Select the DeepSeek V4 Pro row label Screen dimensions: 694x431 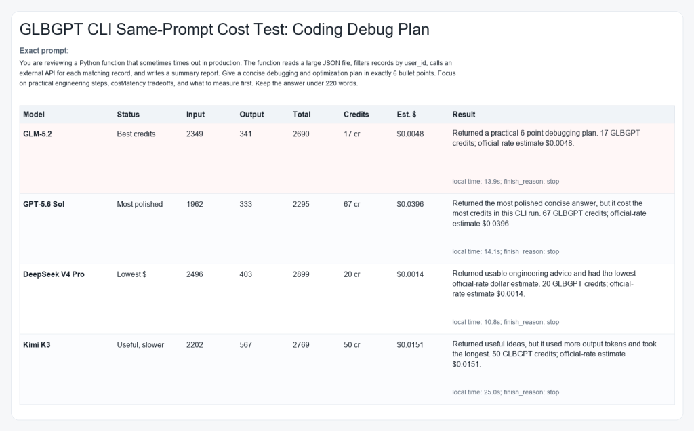[54, 274]
